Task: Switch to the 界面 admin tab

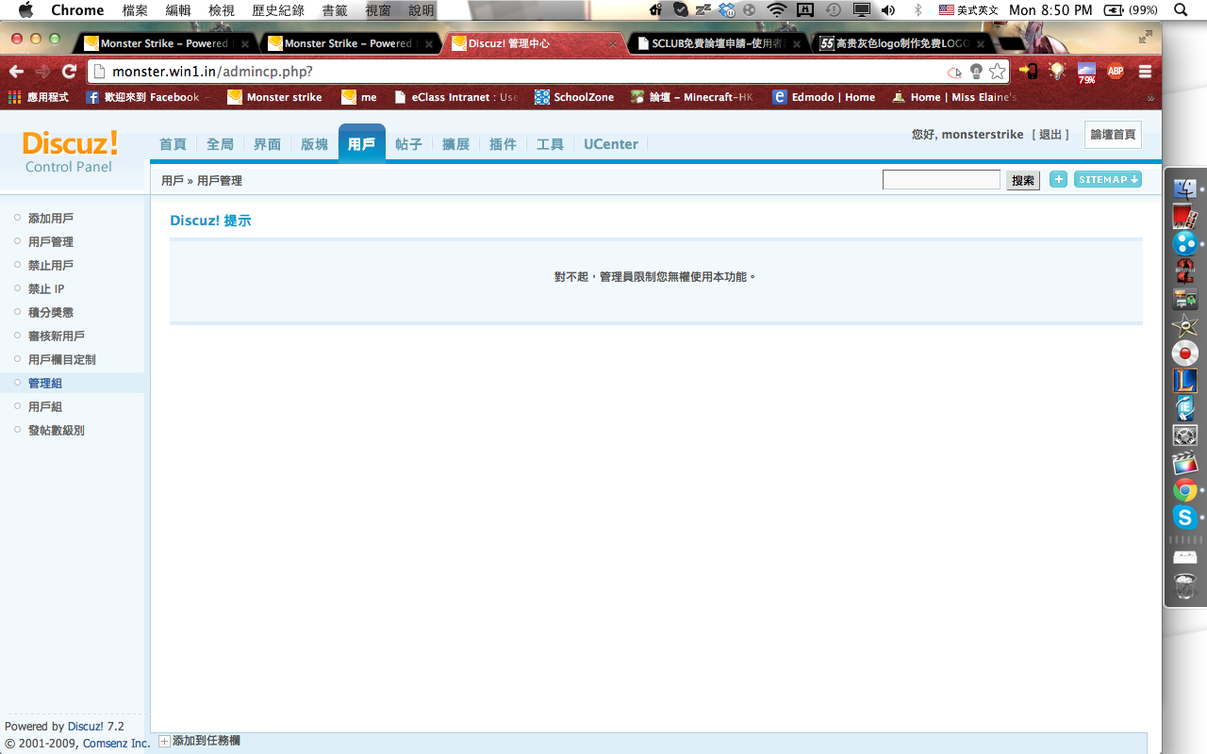Action: tap(267, 144)
